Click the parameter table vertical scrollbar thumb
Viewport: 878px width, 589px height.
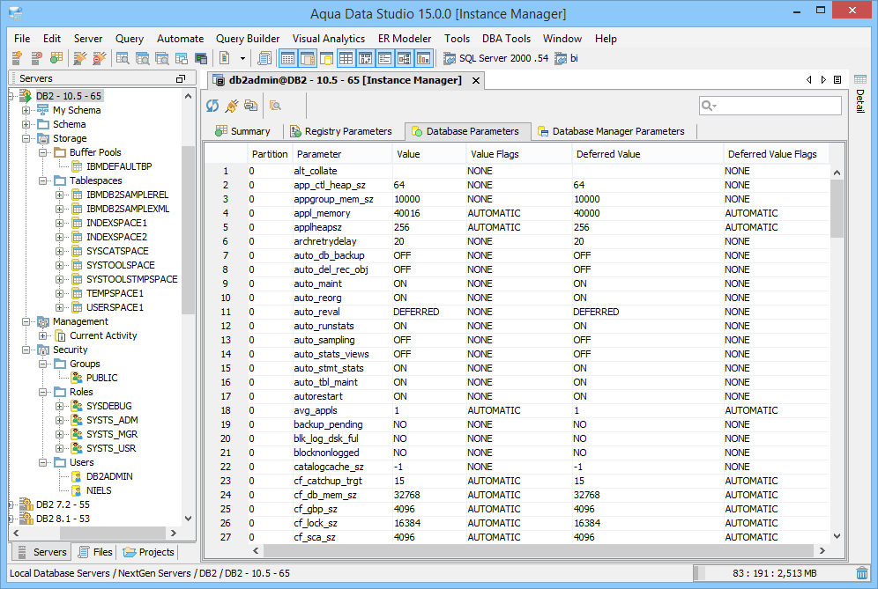(x=837, y=209)
